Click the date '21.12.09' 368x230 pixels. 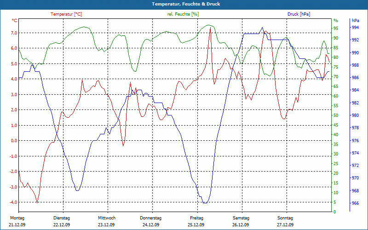[17, 225]
